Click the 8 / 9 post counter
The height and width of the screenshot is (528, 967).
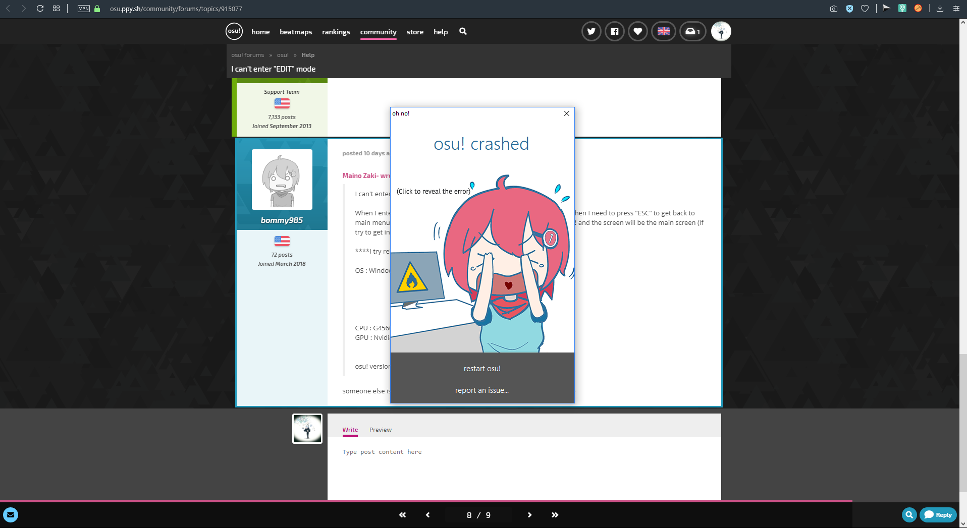[479, 515]
